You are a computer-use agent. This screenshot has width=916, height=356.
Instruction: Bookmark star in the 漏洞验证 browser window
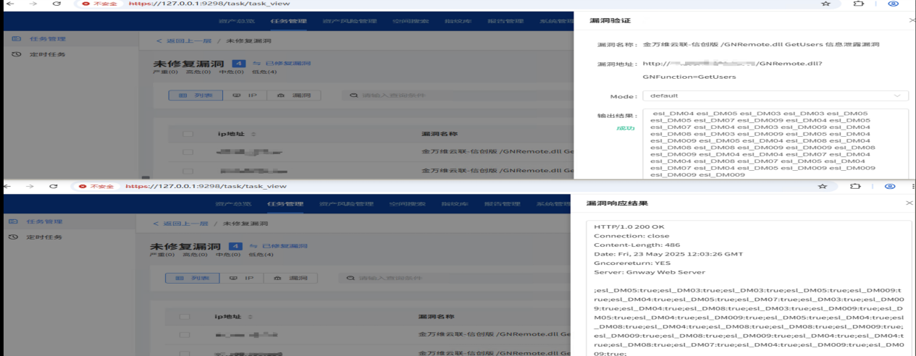point(825,4)
